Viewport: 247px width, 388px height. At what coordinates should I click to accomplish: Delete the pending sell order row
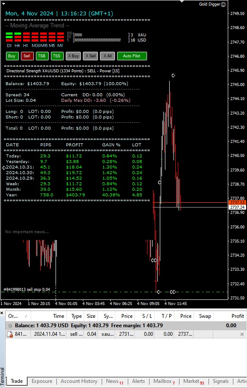pos(242,334)
